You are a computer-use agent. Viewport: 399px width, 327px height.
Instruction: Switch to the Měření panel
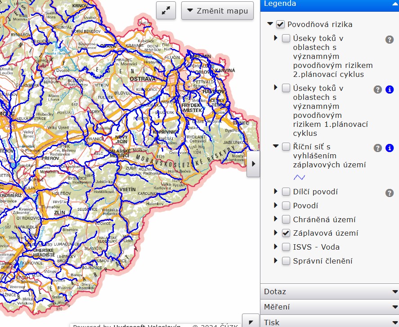tap(329, 307)
